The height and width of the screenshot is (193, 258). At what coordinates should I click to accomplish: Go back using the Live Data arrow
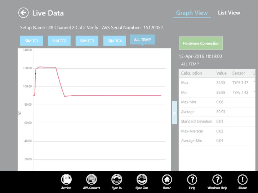pos(23,13)
